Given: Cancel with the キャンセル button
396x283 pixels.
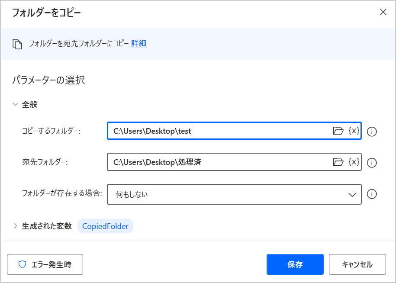Looking at the screenshot, I should click(357, 264).
